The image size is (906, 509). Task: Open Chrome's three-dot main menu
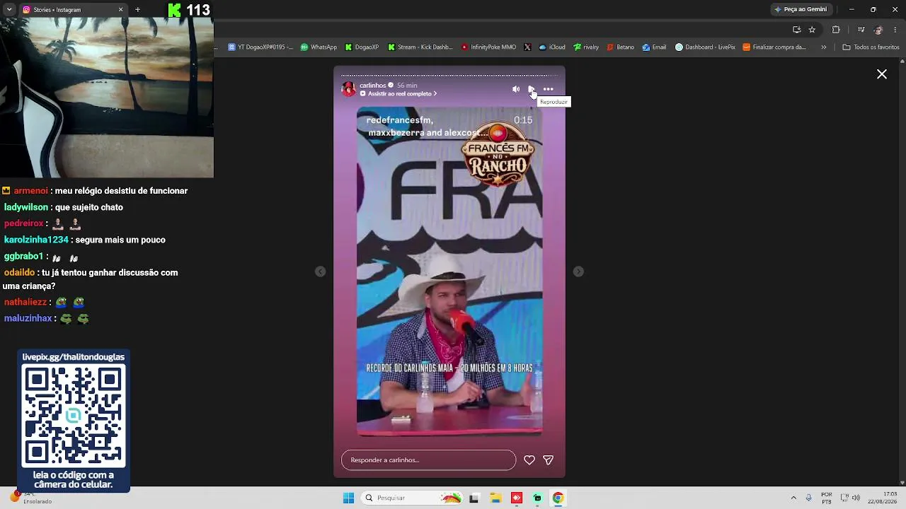pos(895,30)
